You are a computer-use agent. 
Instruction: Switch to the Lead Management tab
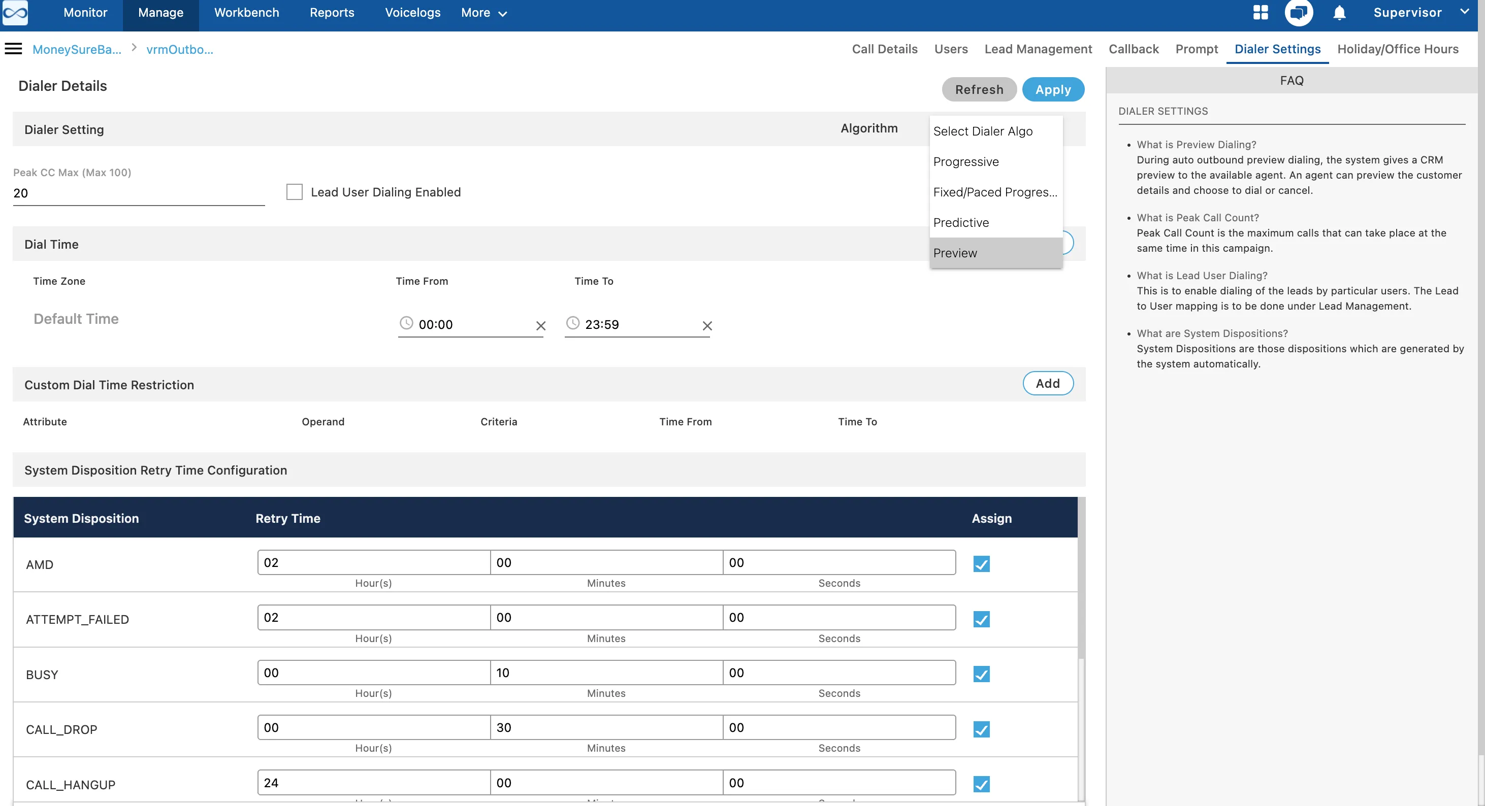tap(1038, 49)
